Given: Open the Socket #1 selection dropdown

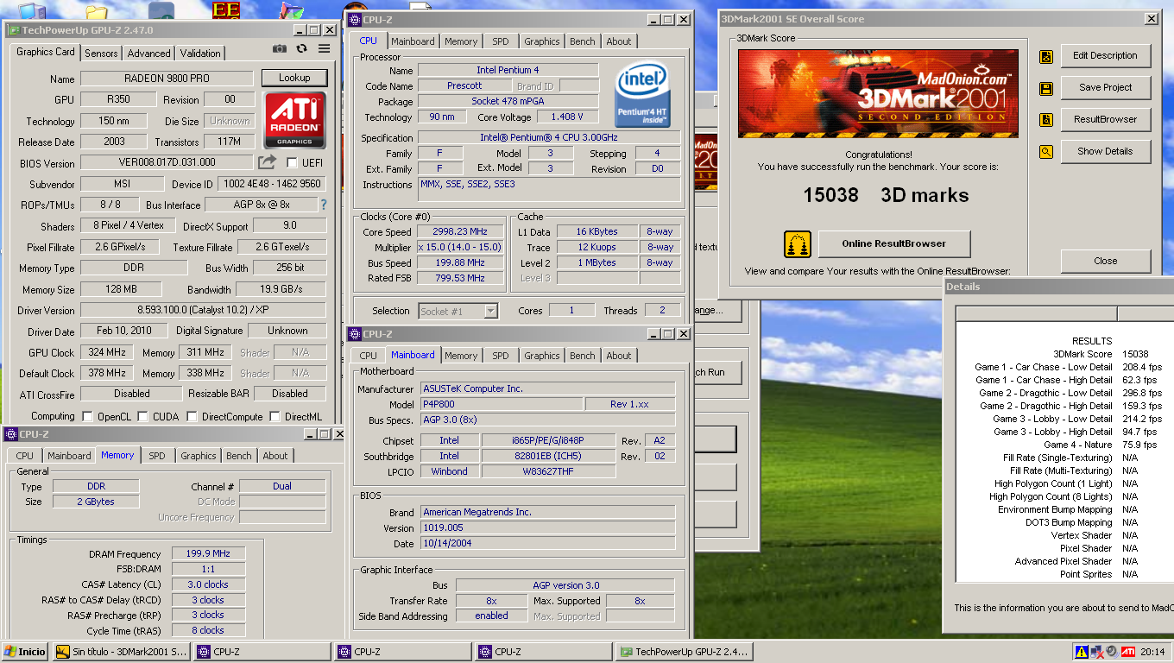Looking at the screenshot, I should 490,311.
